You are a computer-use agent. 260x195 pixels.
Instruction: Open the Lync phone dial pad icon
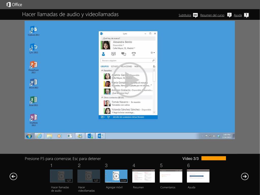pyautogui.click(x=134, y=54)
